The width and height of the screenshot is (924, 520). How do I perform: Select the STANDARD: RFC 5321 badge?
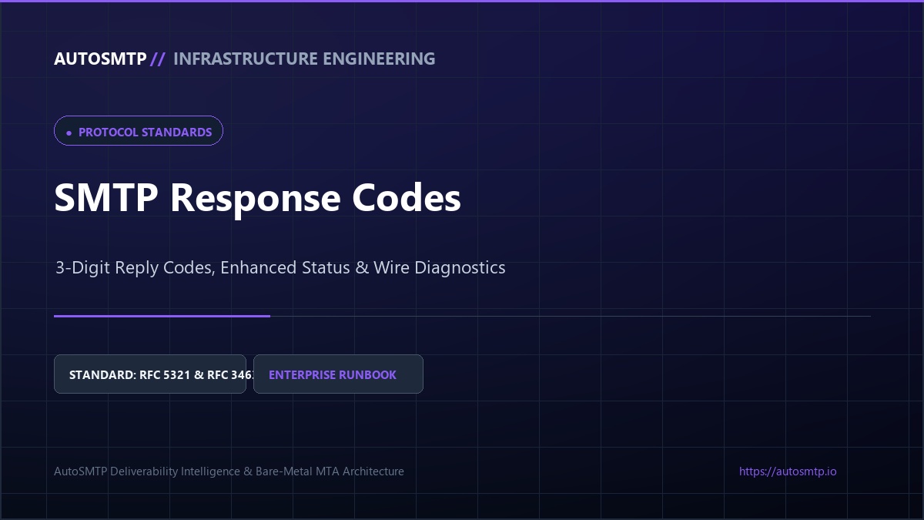(150, 374)
